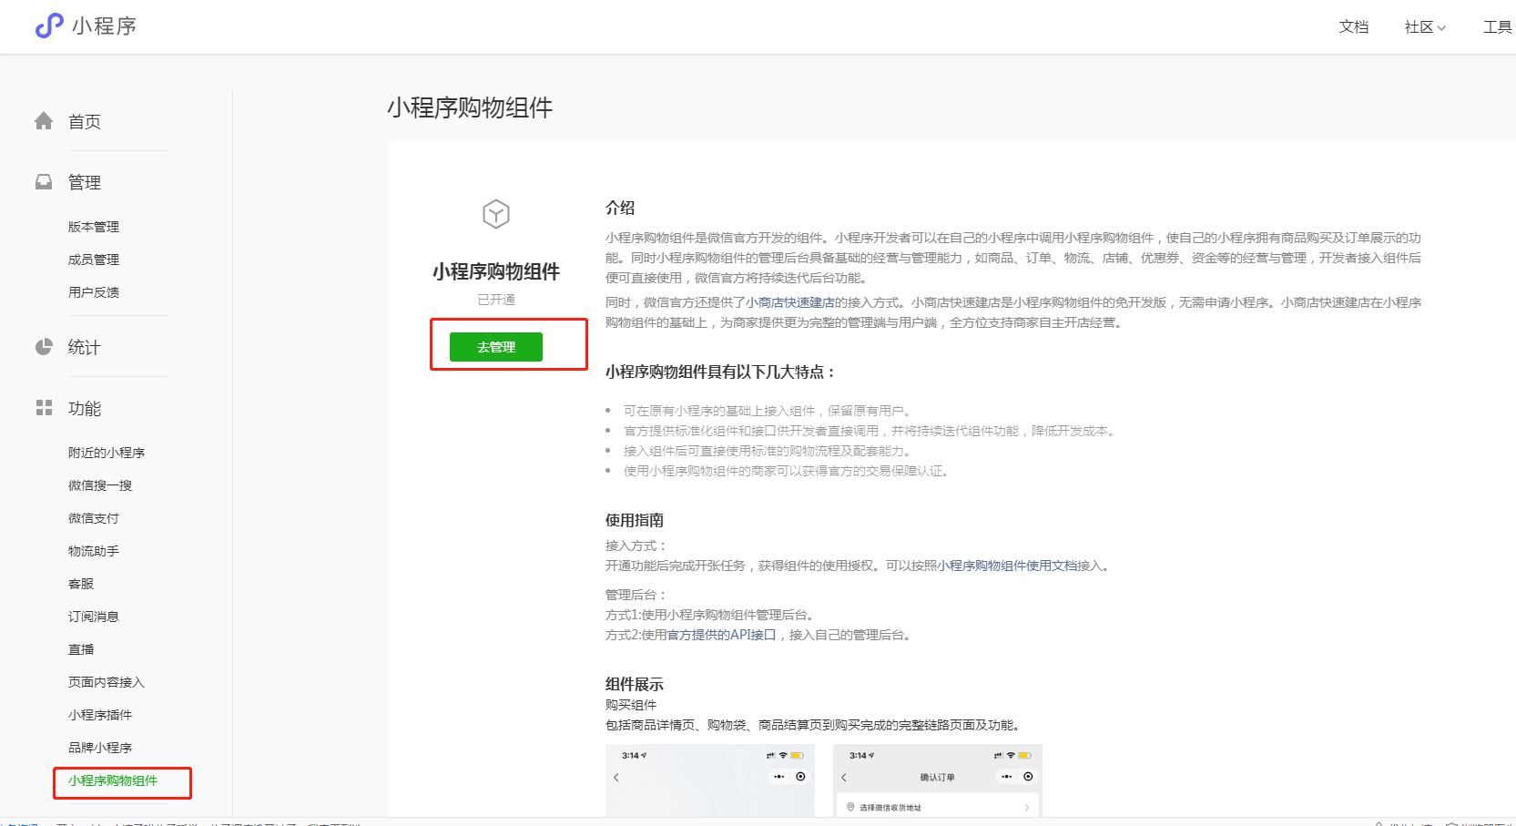
Task: Open 页面内容接入 in sidebar
Action: tap(107, 682)
